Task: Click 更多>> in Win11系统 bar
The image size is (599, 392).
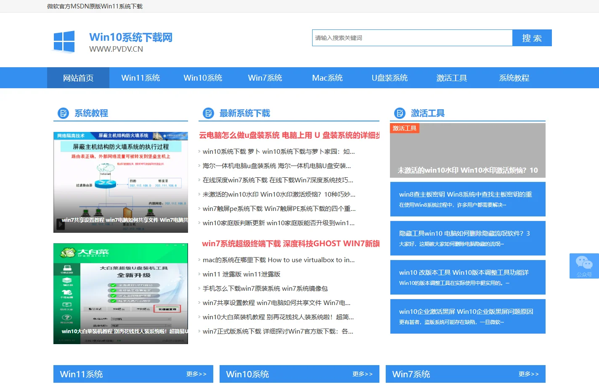Action: 196,374
